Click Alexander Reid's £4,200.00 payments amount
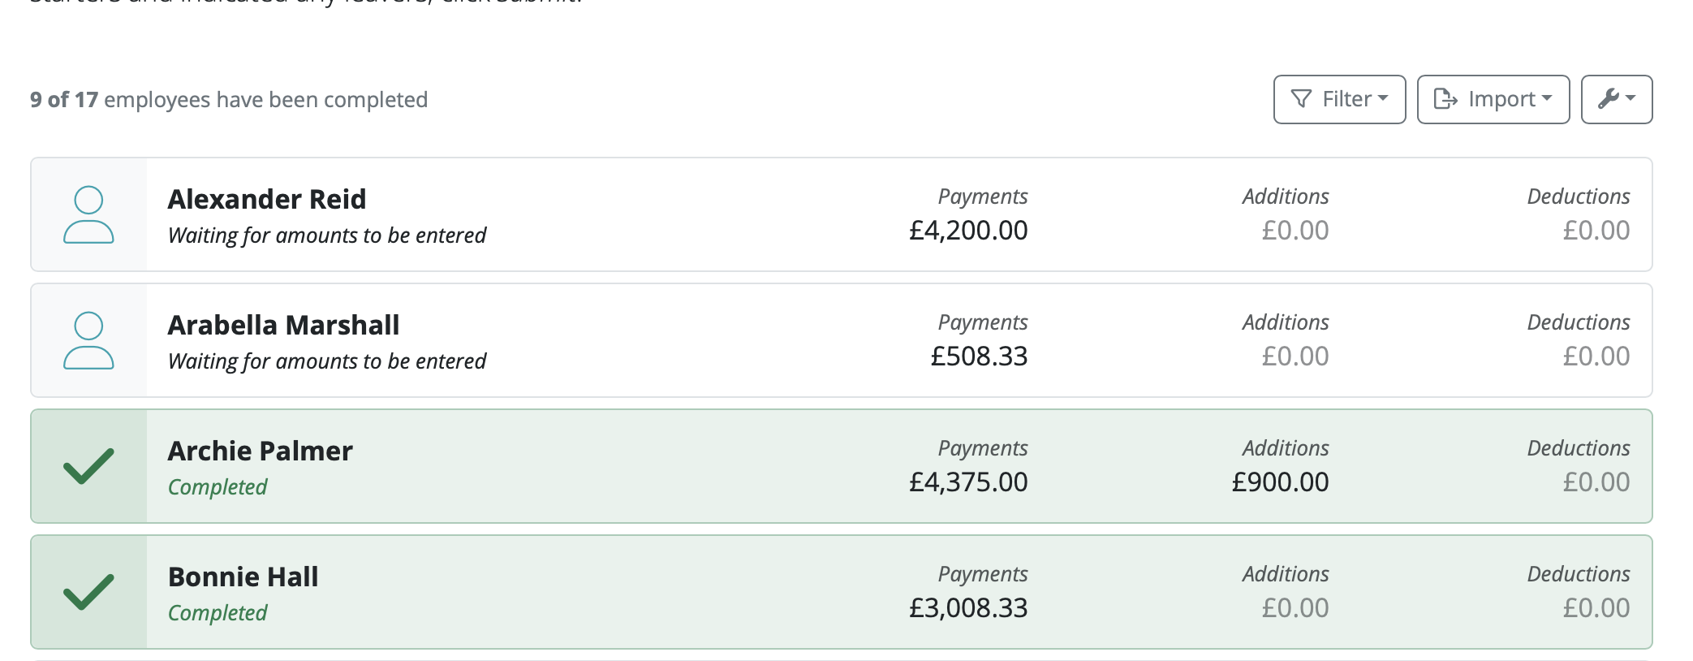This screenshot has height=661, width=1693. tap(968, 231)
